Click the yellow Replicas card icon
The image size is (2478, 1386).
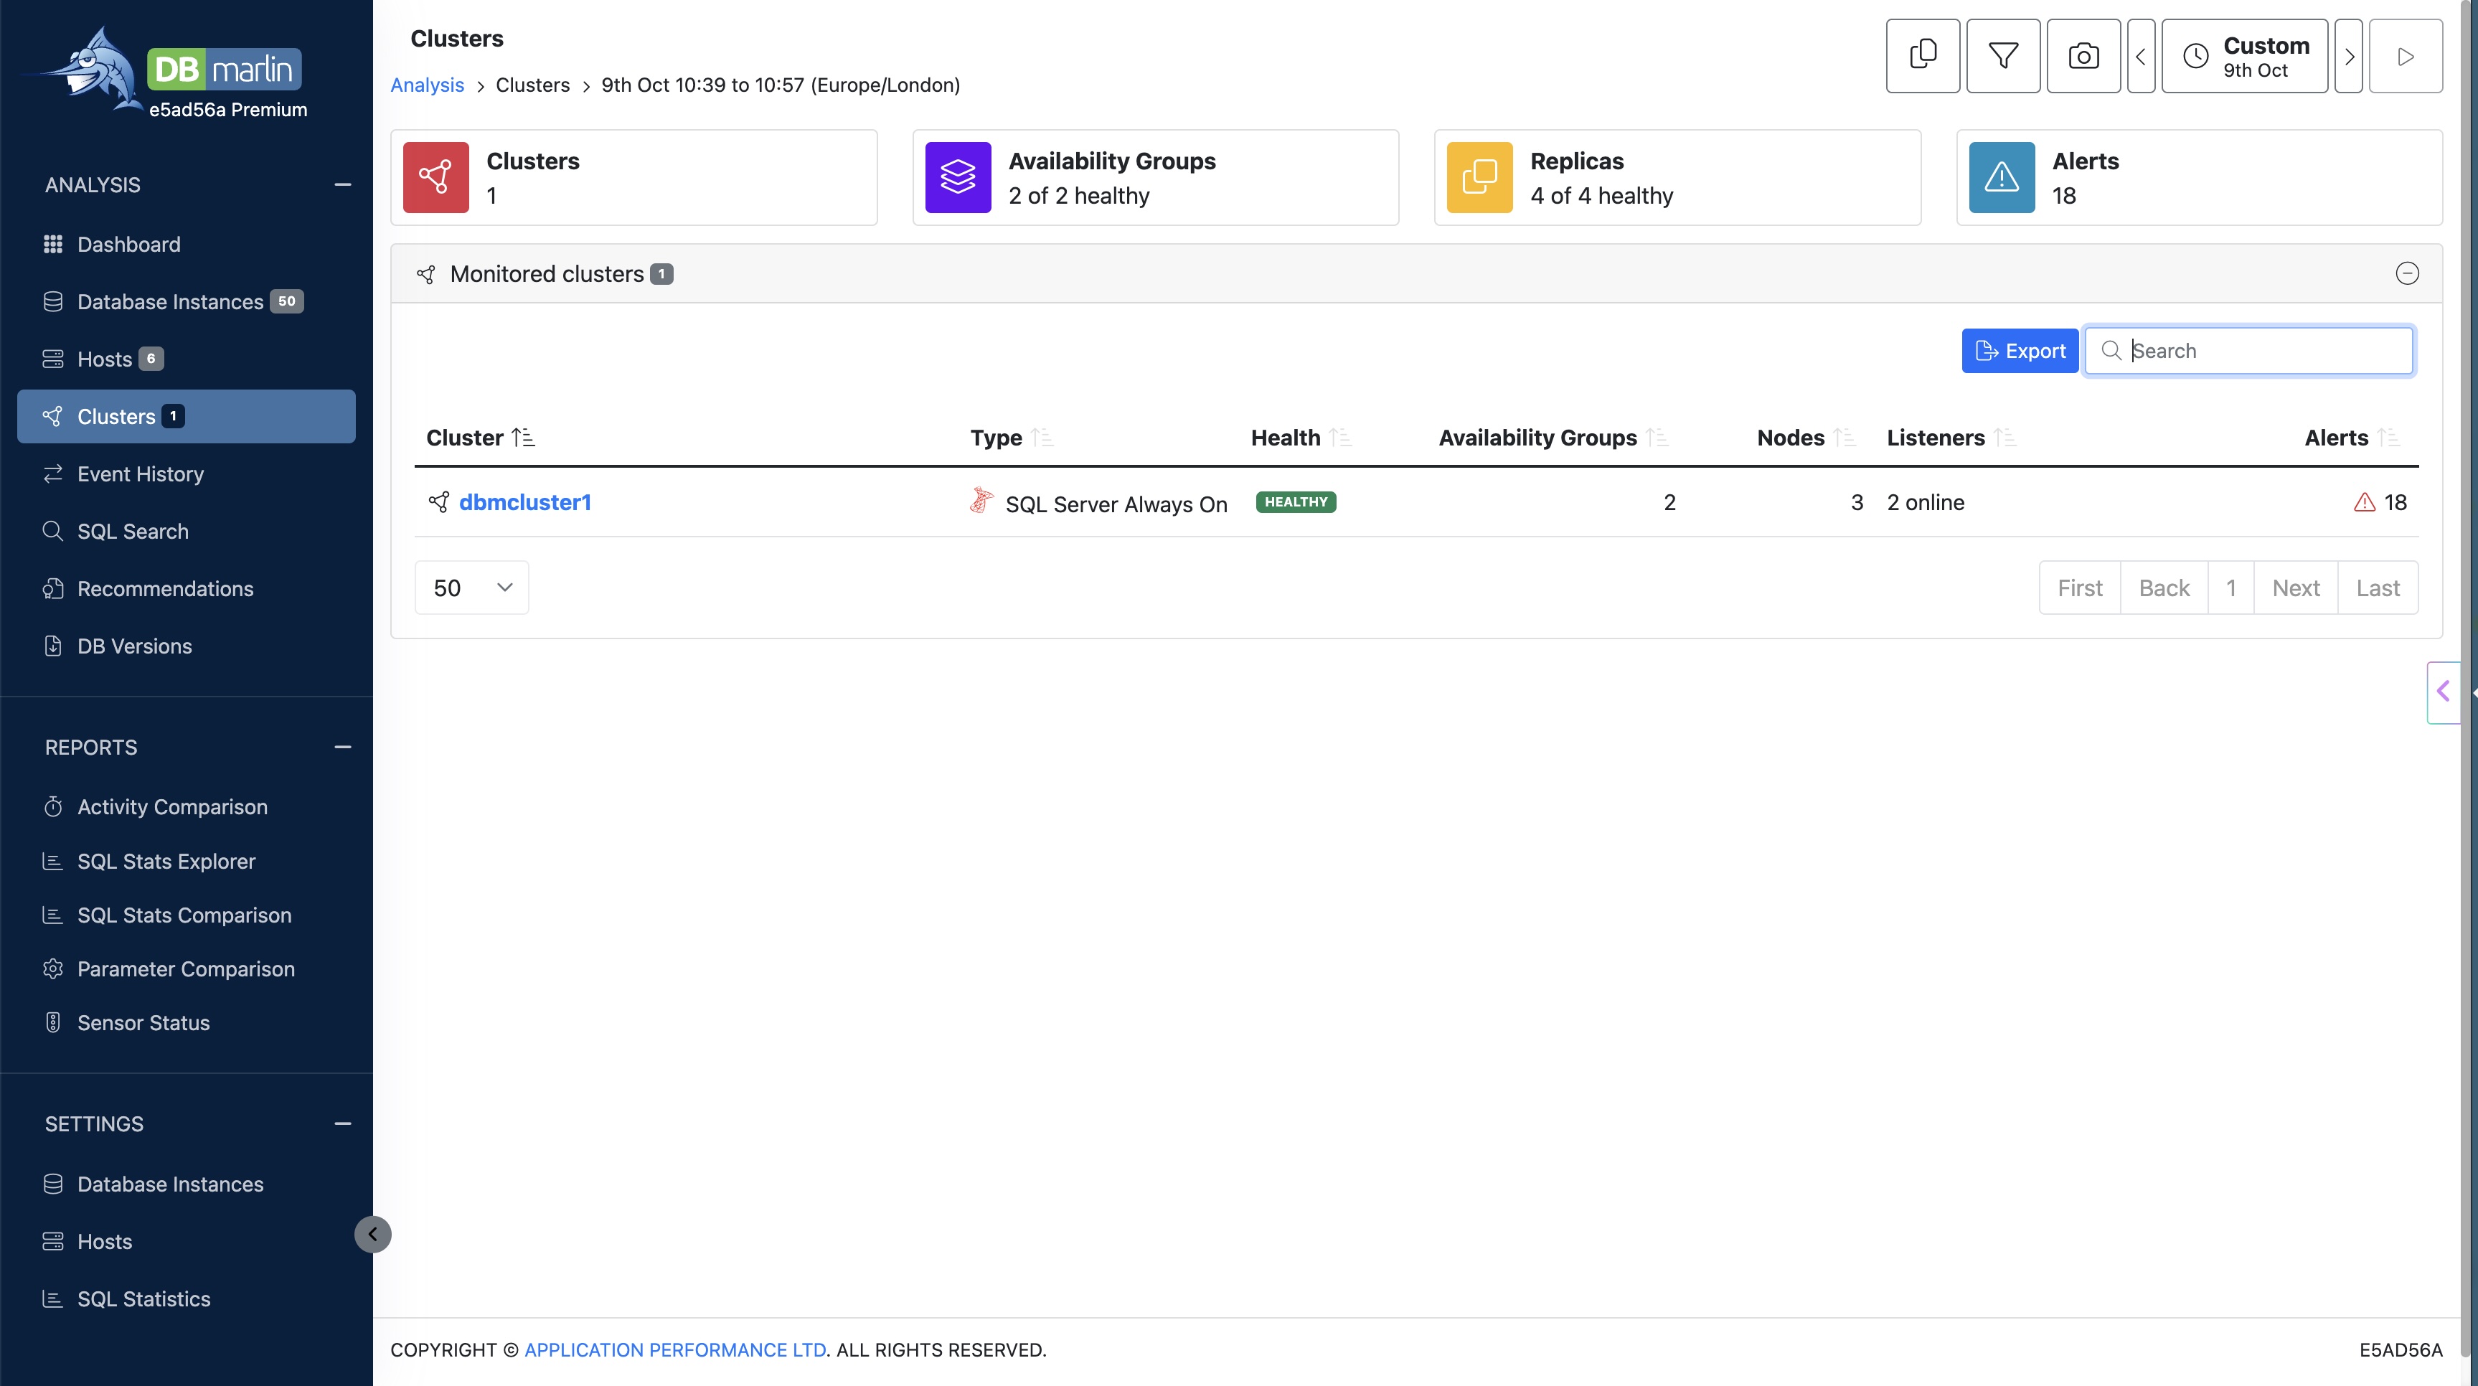pyautogui.click(x=1479, y=177)
